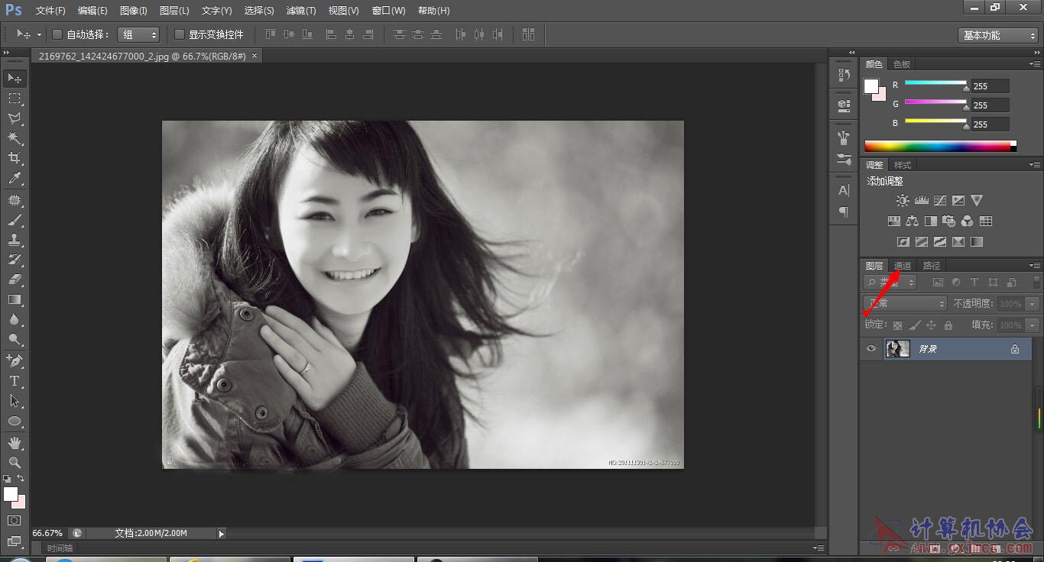
Task: Open the Opacity dropdown arrow
Action: click(x=1033, y=304)
